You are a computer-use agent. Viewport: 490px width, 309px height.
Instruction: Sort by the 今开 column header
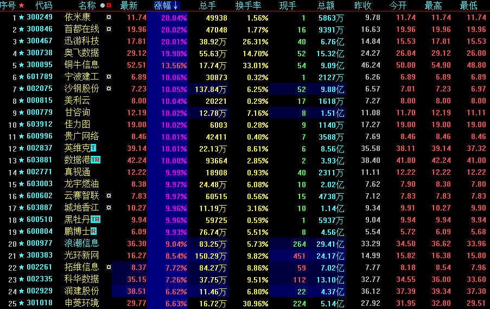(x=398, y=5)
